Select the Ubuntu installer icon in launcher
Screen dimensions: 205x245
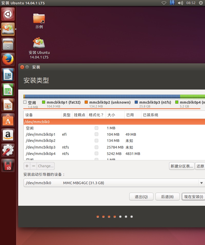coord(8,29)
